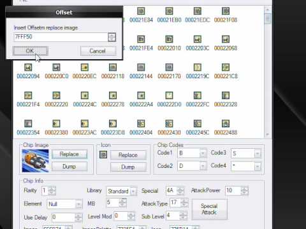The height and width of the screenshot is (229, 306).
Task: Adjust the Use Delay spinner
Action: coord(78,217)
